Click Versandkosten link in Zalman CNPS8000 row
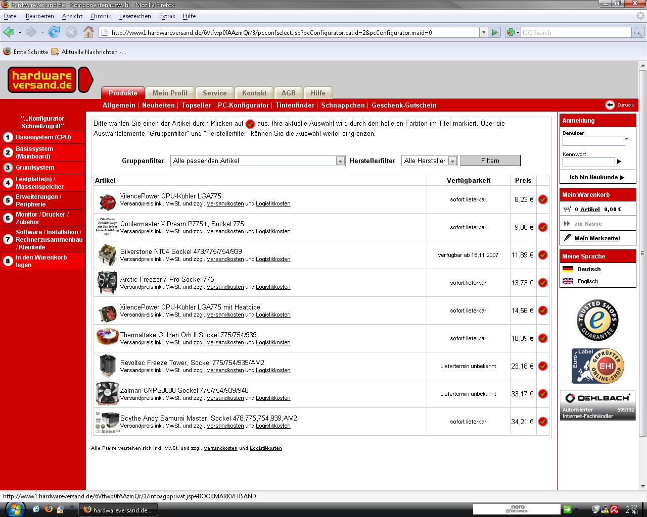647x517 pixels. pos(225,398)
